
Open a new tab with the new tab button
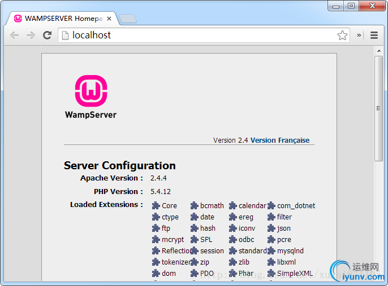point(128,19)
